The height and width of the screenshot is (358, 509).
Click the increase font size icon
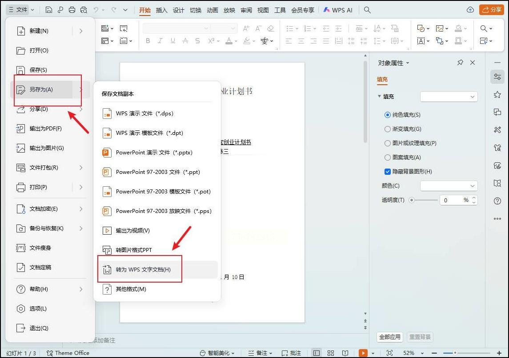[246, 28]
